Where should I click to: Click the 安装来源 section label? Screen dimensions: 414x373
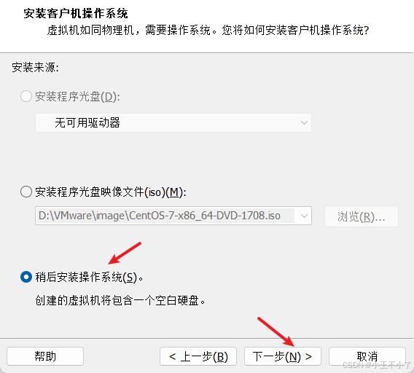click(36, 67)
